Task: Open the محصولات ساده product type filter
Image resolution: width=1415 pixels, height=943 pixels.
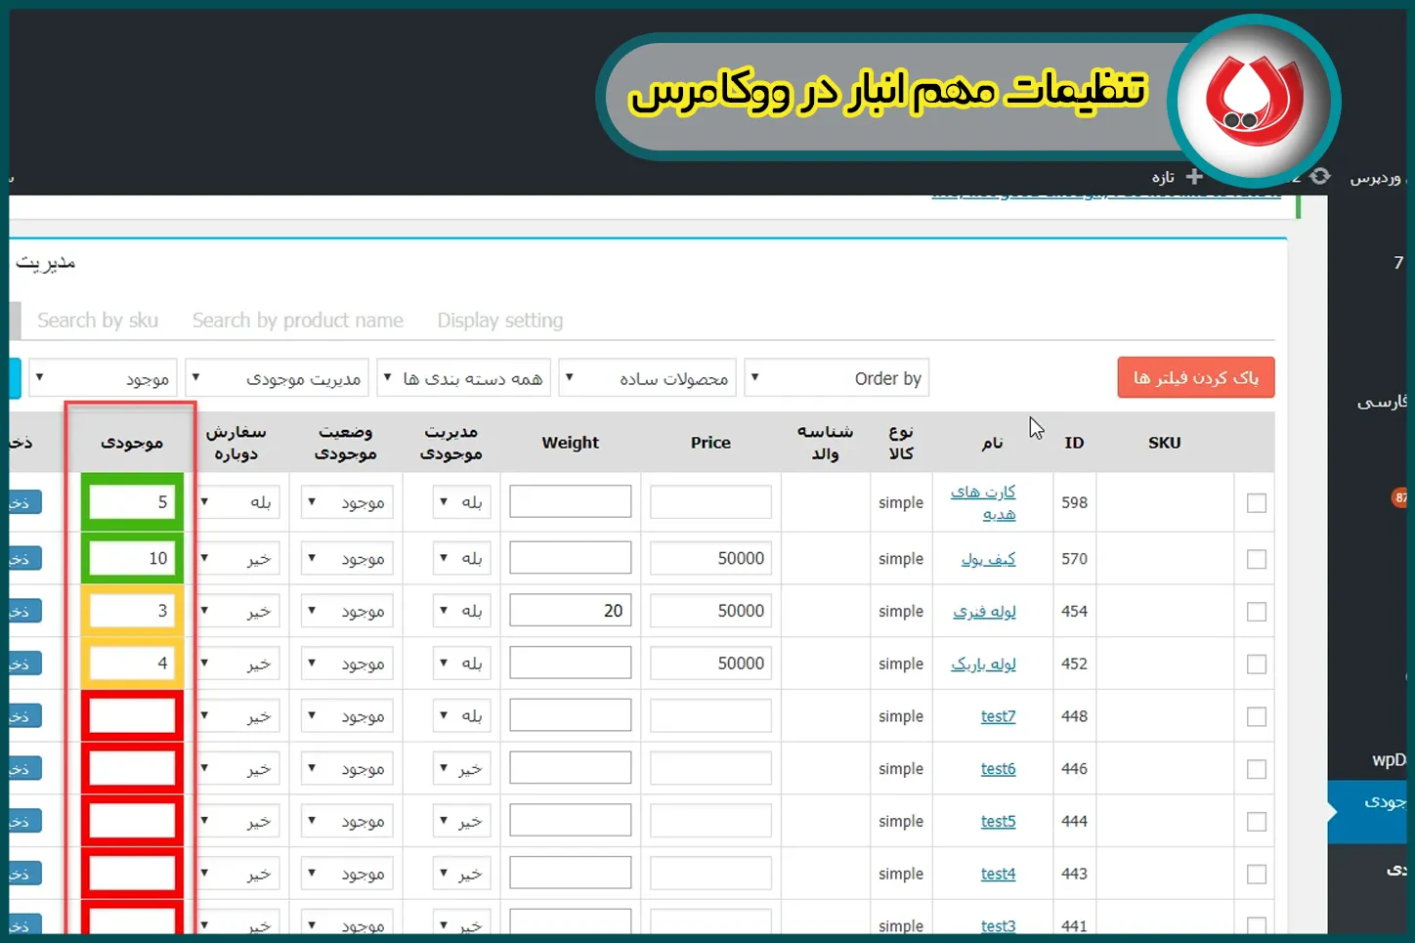Action: point(649,378)
